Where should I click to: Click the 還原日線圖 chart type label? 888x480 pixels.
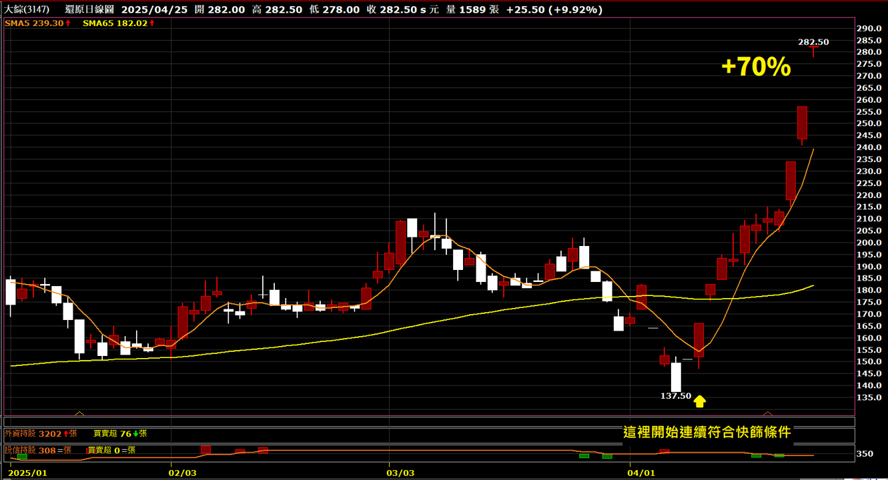[89, 9]
